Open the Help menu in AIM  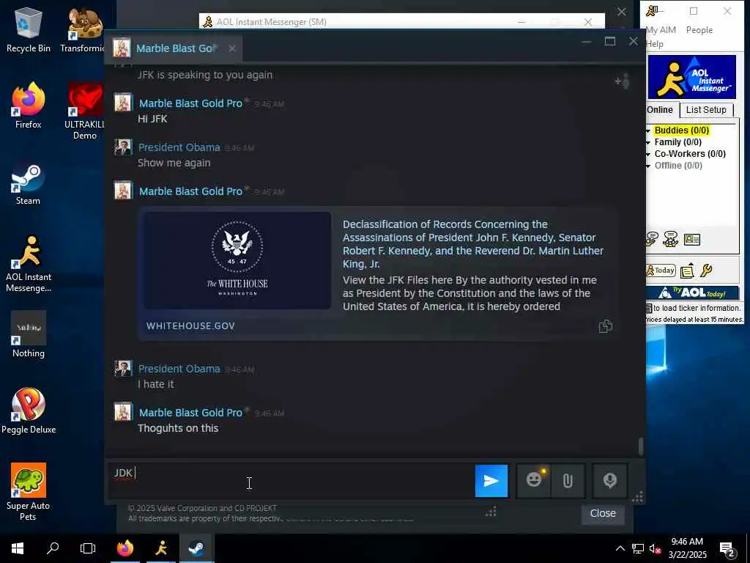coord(654,44)
